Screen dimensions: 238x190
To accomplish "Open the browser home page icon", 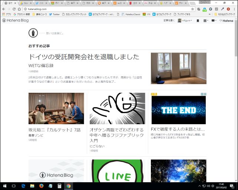I will (x=19, y=9).
